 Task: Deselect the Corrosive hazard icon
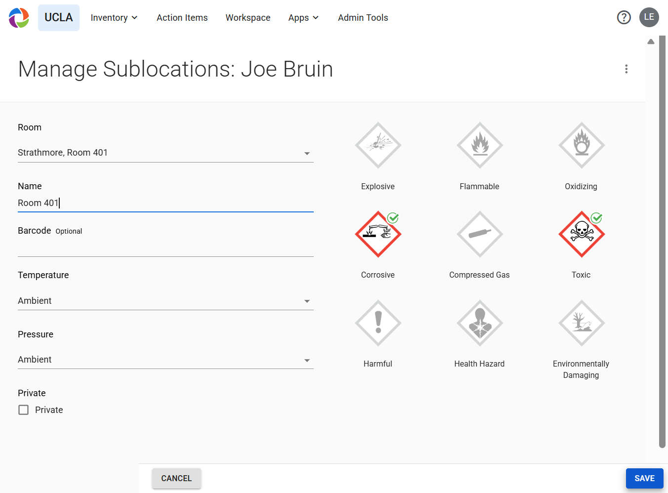pos(378,234)
